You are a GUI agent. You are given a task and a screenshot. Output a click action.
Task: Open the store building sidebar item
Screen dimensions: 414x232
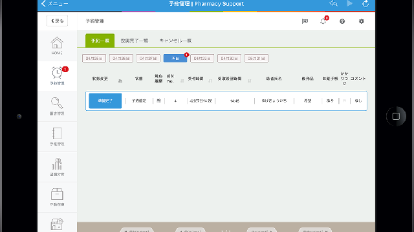57,224
